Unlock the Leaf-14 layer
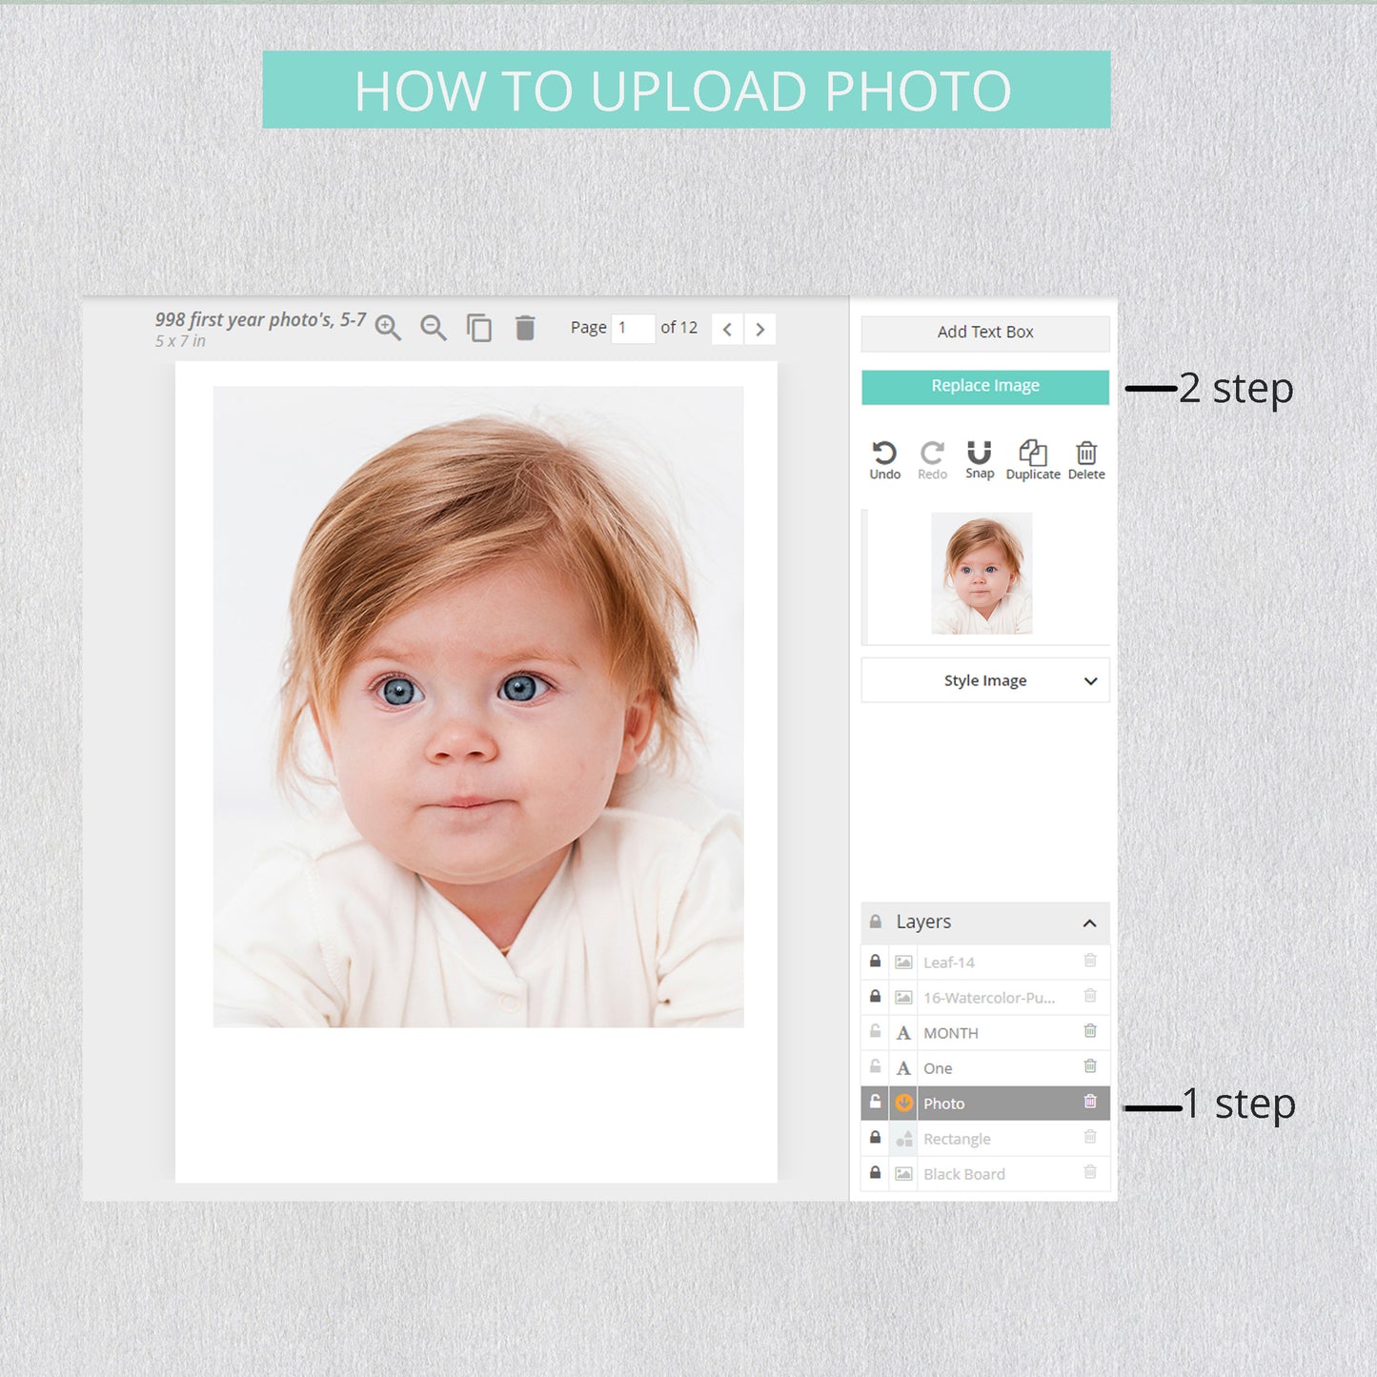Image resolution: width=1377 pixels, height=1377 pixels. pos(875,962)
